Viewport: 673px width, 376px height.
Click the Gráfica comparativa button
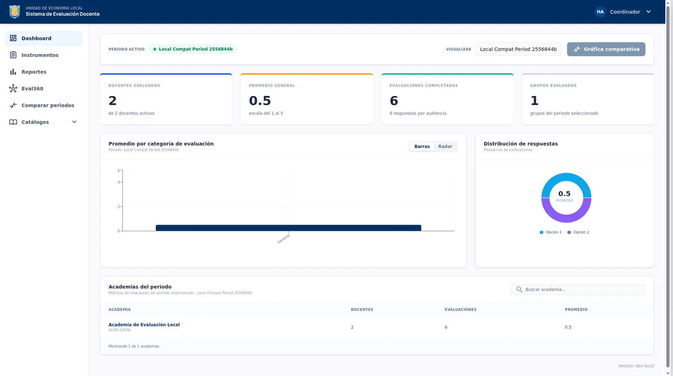point(606,49)
